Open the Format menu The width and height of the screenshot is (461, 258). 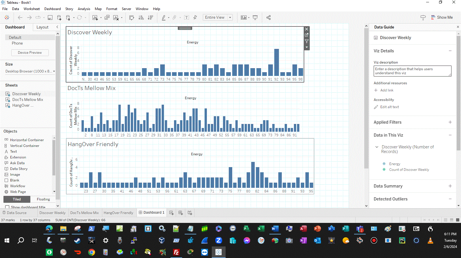(x=112, y=9)
